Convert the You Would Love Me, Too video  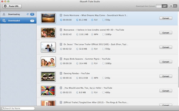[166, 91]
